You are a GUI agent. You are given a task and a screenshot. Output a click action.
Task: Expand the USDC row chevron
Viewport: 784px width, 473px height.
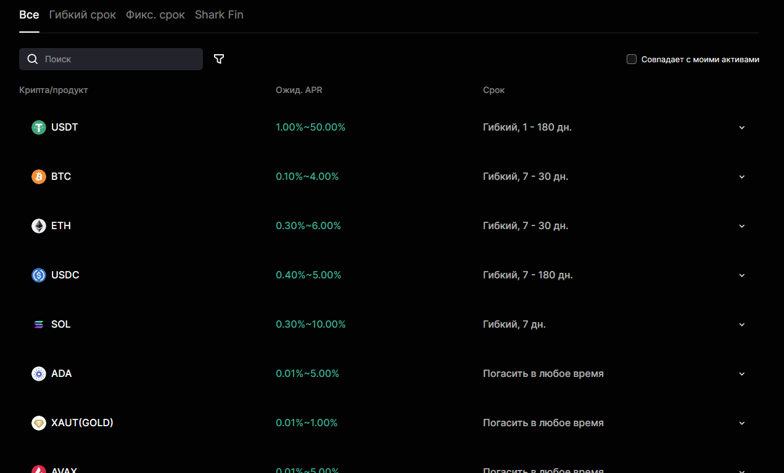coord(742,275)
